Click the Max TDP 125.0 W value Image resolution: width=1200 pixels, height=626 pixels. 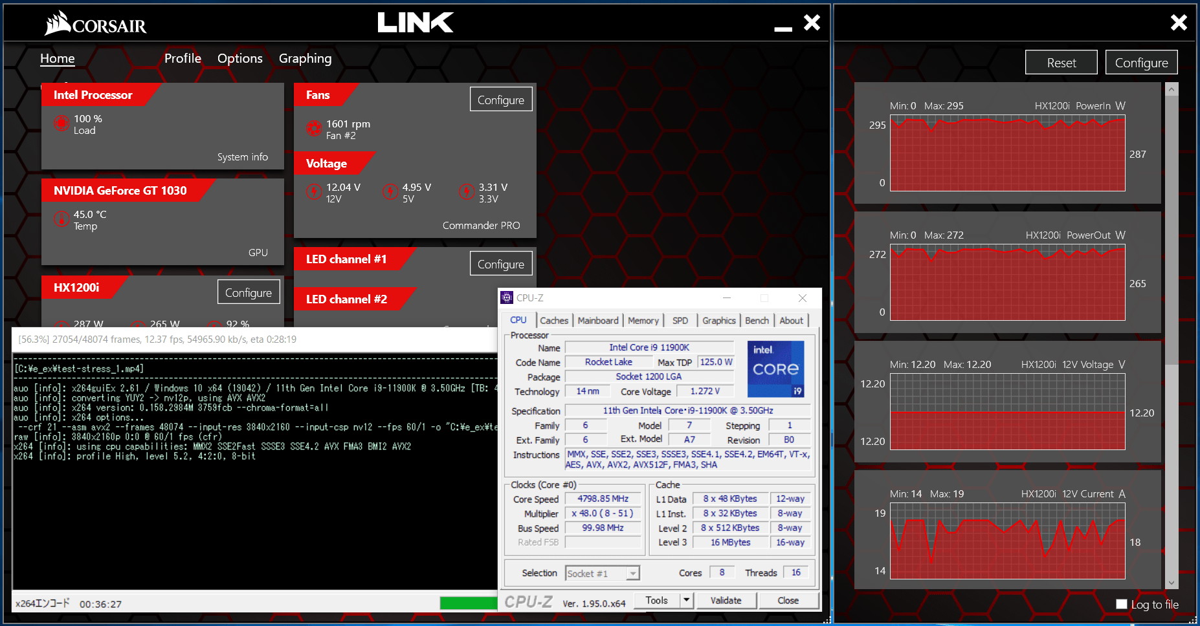[716, 362]
